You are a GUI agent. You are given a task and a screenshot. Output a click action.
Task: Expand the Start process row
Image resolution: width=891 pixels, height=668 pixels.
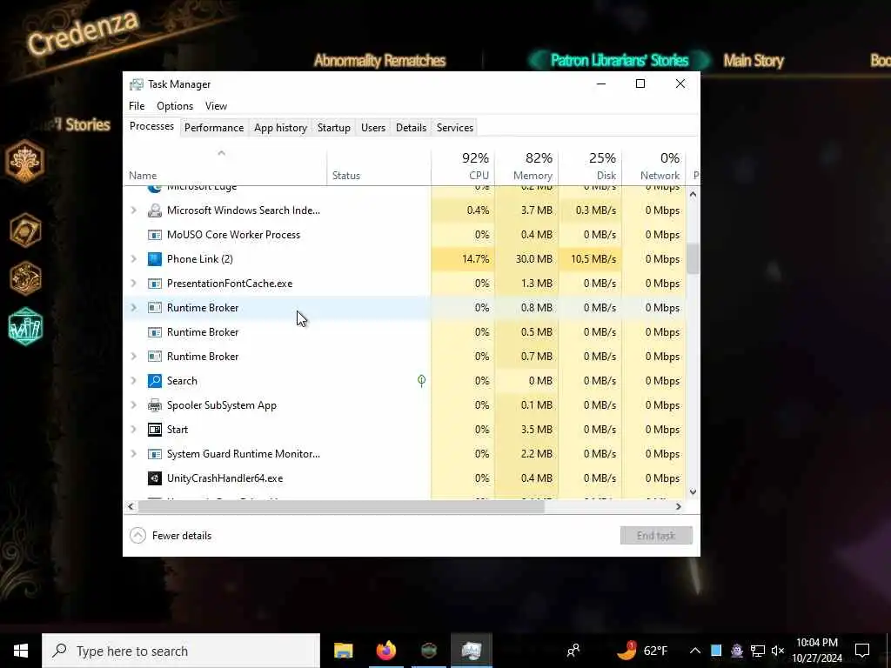coord(133,430)
